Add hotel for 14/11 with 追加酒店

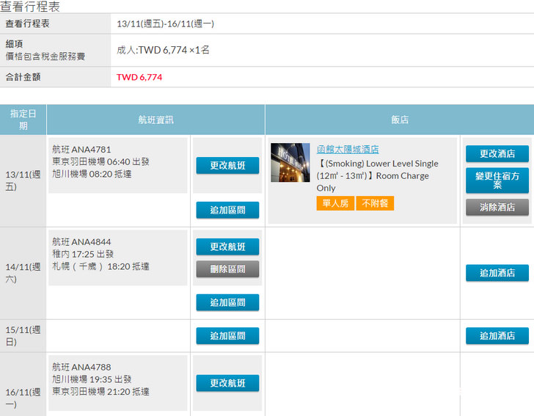[497, 273]
